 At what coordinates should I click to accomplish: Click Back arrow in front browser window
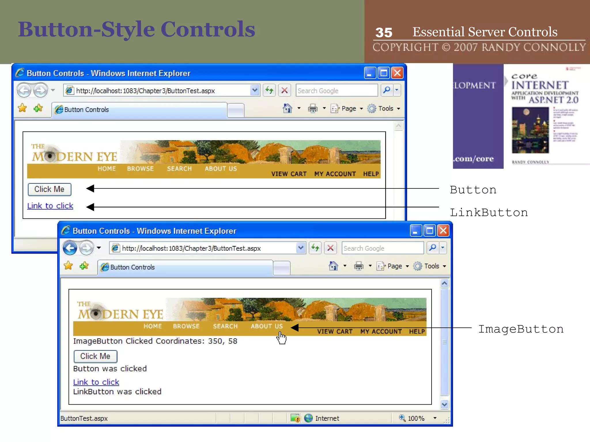click(70, 248)
